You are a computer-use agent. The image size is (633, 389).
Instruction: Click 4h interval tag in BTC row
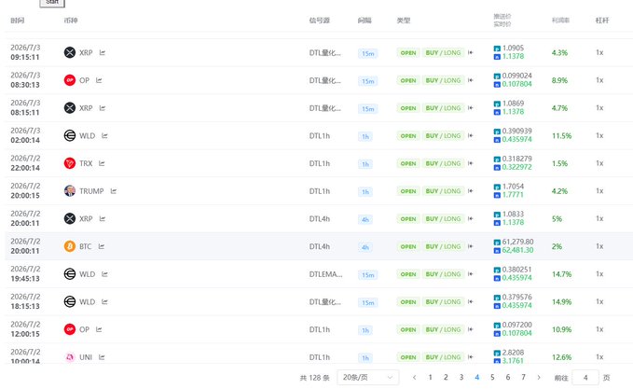click(x=365, y=247)
